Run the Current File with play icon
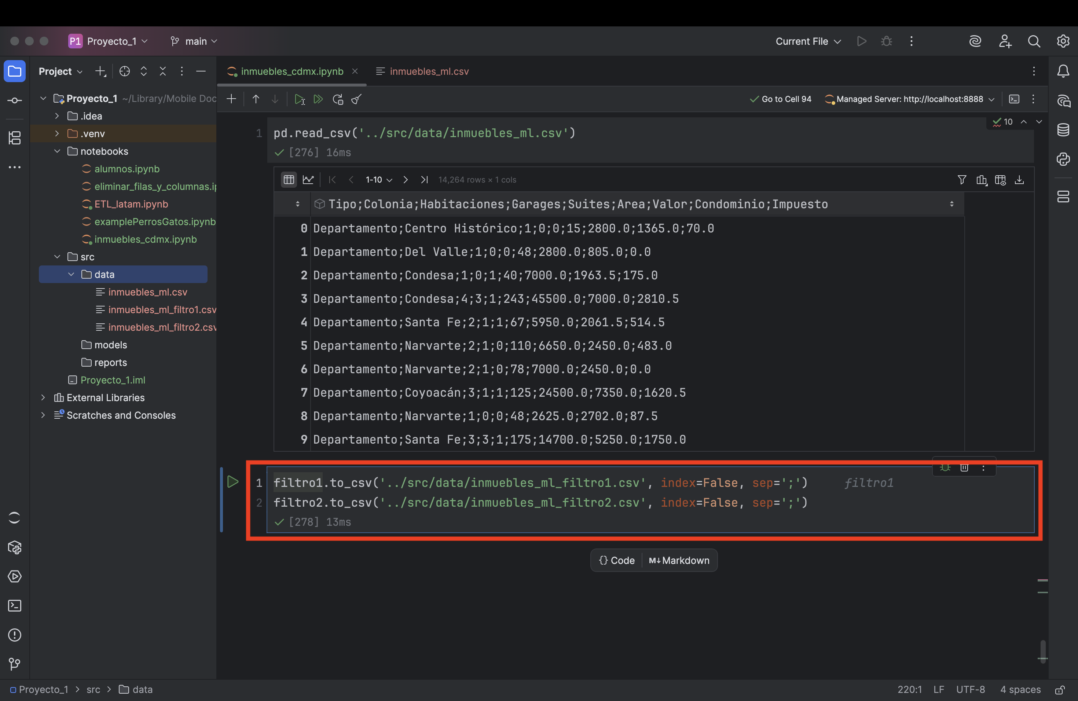The width and height of the screenshot is (1078, 701). 862,41
